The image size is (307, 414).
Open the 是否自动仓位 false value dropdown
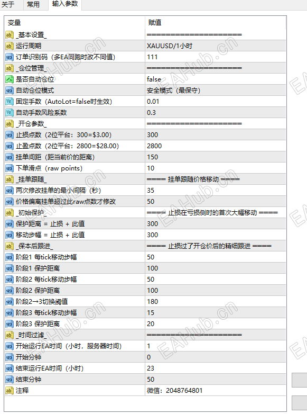[x=215, y=79]
